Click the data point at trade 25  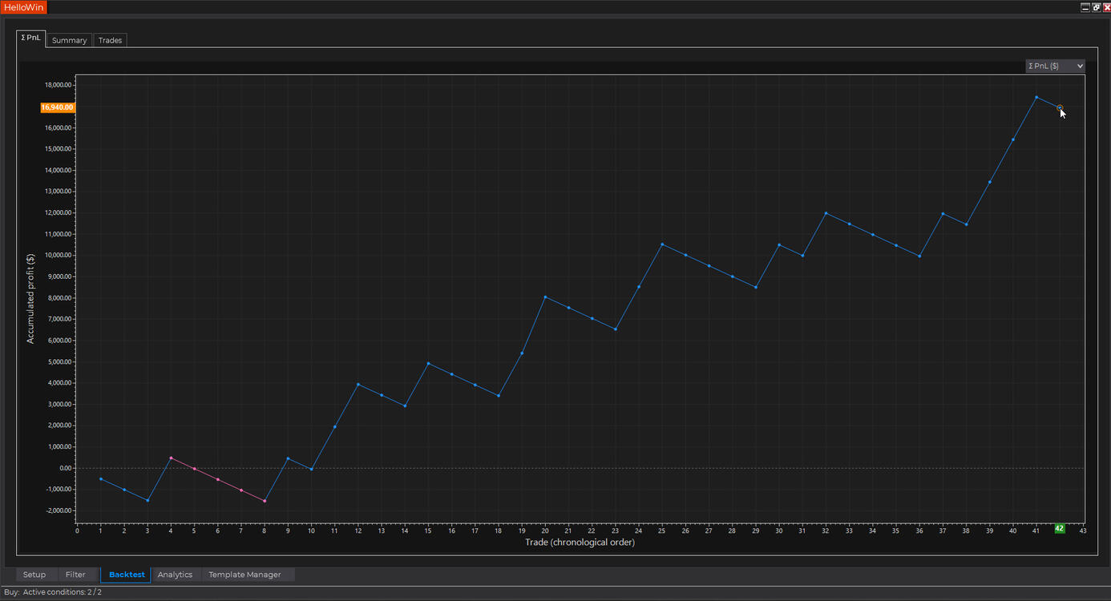(x=662, y=244)
